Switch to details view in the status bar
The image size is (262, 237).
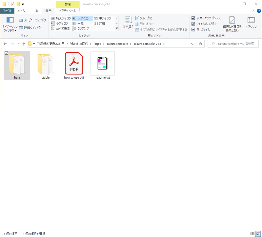[252, 233]
